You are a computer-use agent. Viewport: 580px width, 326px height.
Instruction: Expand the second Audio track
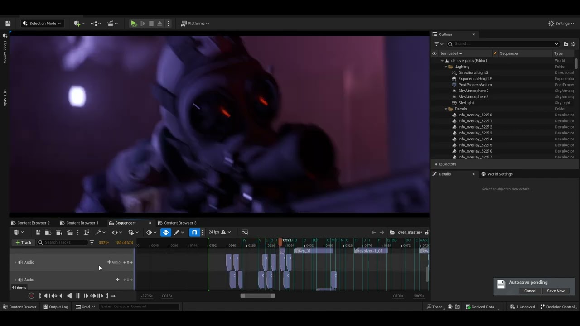pos(15,280)
